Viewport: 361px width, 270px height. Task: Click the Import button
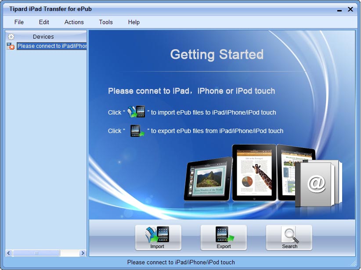tap(158, 238)
